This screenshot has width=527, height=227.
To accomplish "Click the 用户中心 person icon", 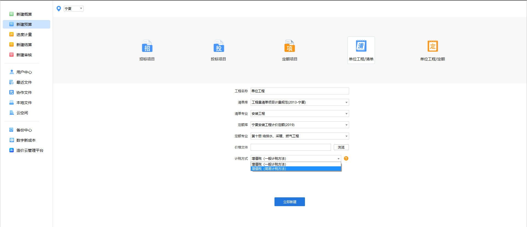I will [12, 72].
